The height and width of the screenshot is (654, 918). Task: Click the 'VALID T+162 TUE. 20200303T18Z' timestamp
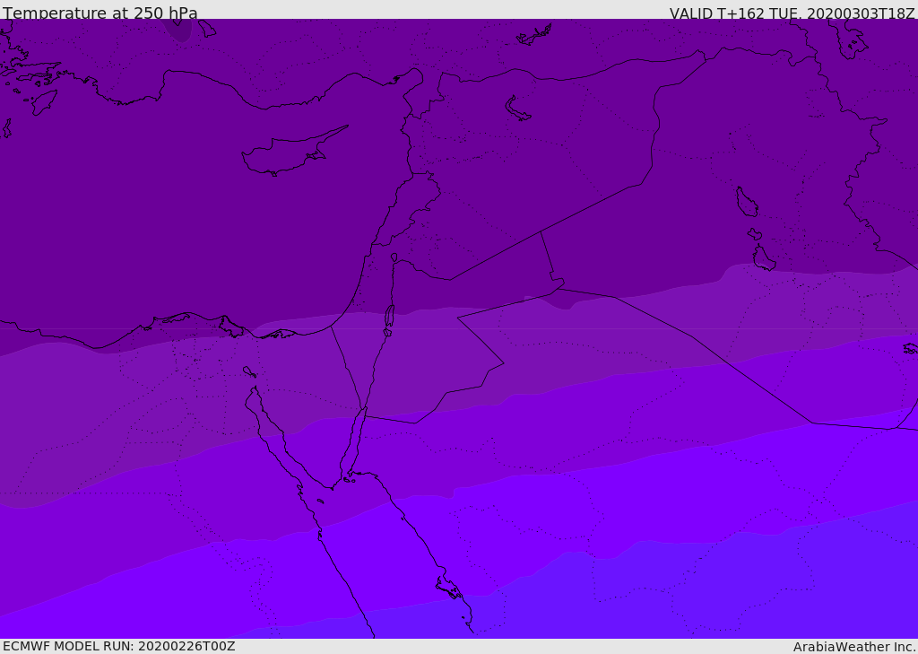coord(792,13)
